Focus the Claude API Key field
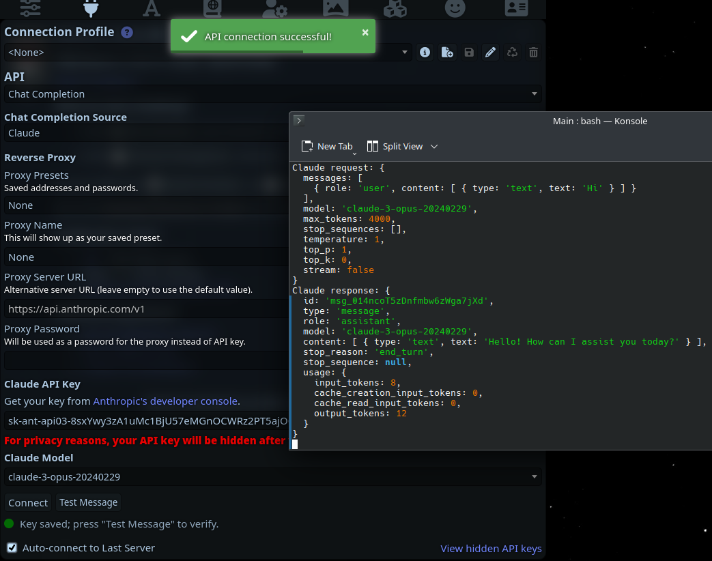 146,420
